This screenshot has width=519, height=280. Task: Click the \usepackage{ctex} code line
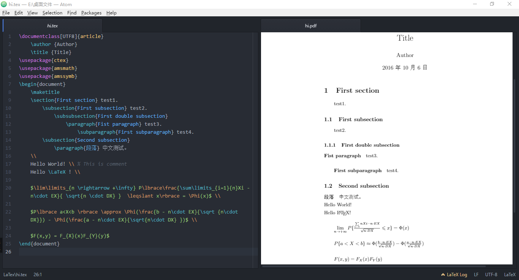(x=44, y=60)
